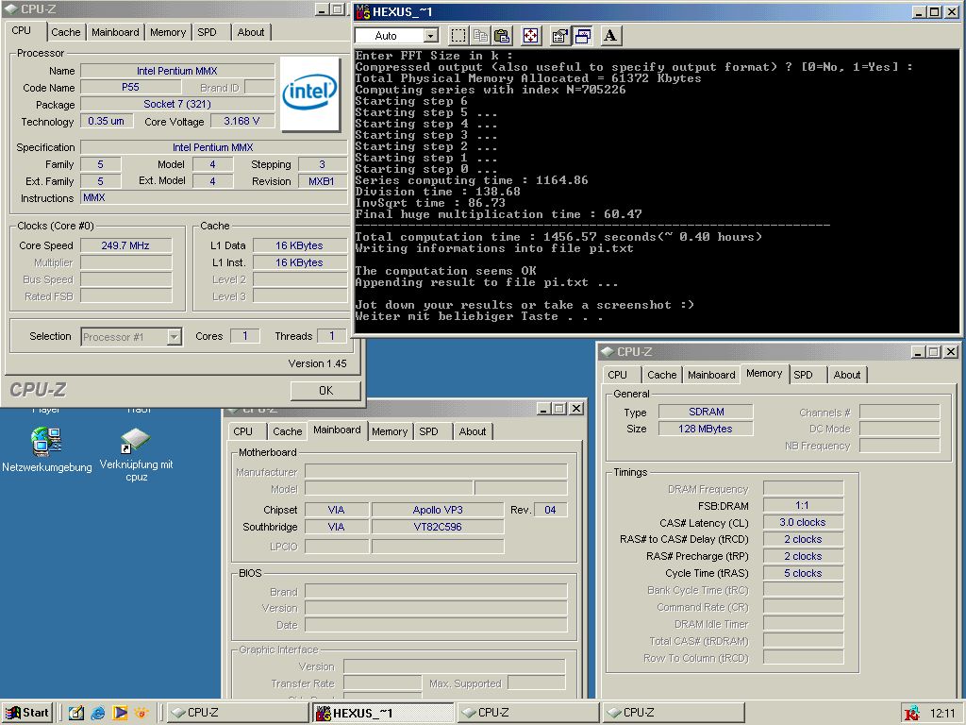Click the 12:11 clock in system tray

942,714
